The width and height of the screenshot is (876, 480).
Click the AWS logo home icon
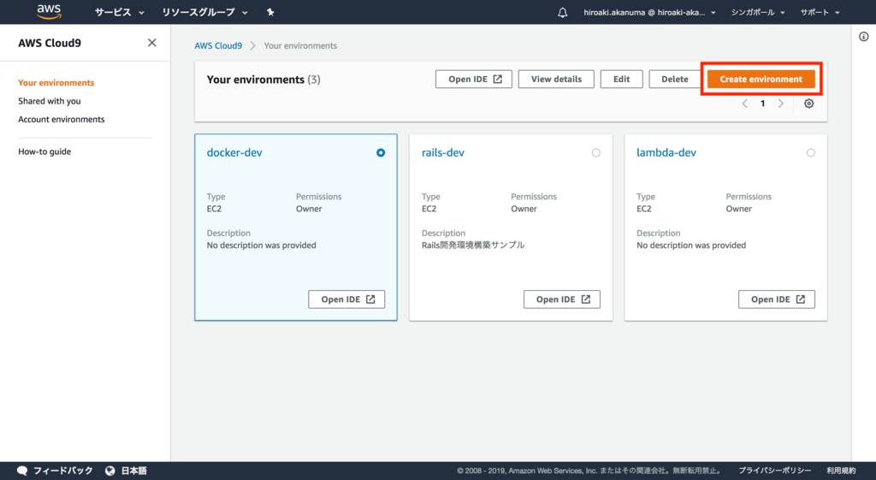click(49, 12)
